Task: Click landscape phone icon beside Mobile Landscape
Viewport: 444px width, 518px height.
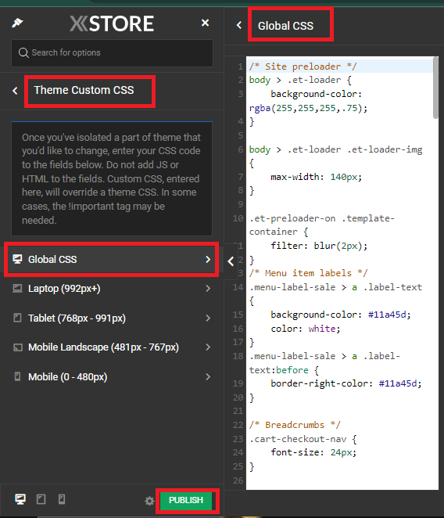Action: click(x=17, y=347)
